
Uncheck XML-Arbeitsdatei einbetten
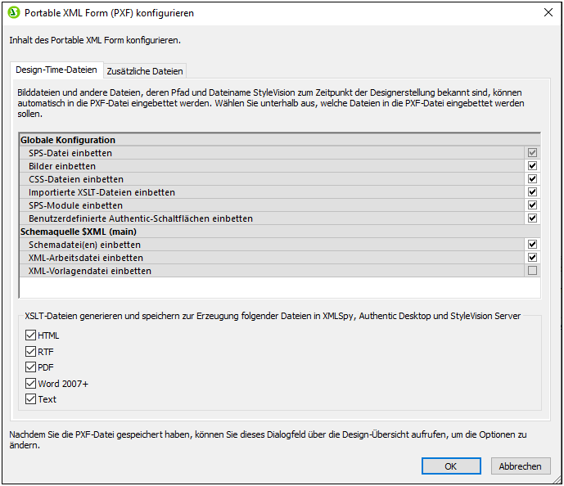[532, 258]
